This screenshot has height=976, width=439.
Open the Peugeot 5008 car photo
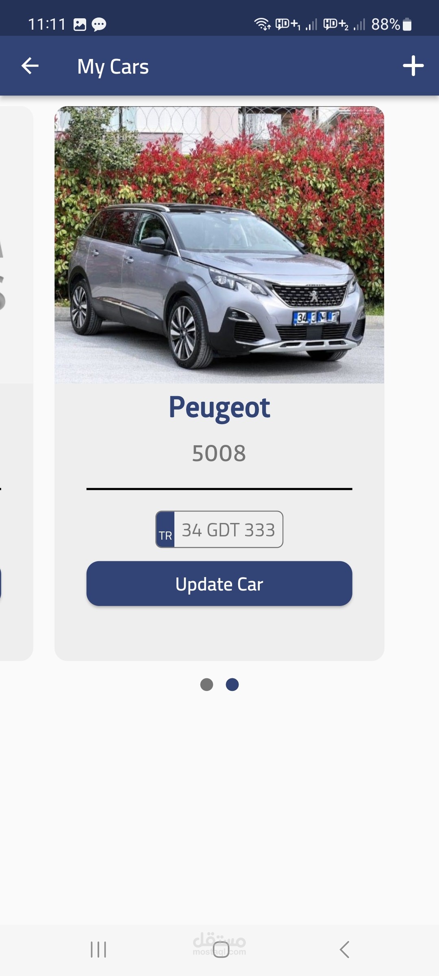(219, 245)
